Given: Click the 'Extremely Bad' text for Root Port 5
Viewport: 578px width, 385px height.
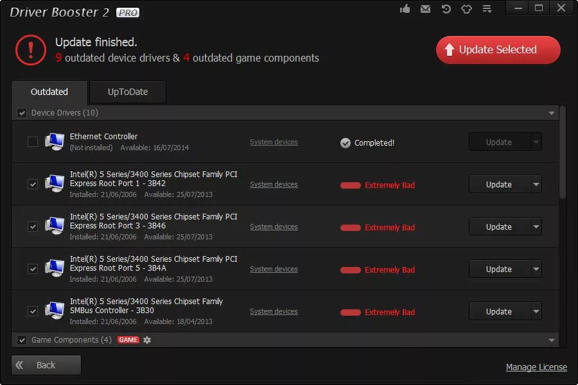Looking at the screenshot, I should tap(390, 270).
